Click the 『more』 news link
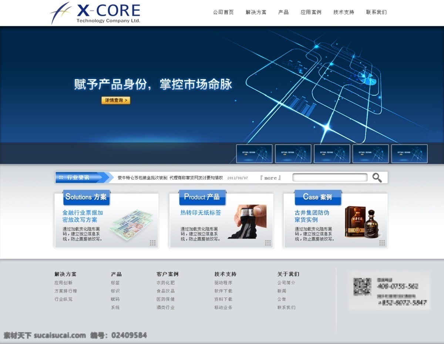The width and height of the screenshot is (444, 344). 270,178
